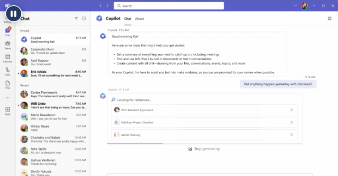This screenshot has height=176, width=338.
Task: Click the Search box
Action: tap(169, 6)
